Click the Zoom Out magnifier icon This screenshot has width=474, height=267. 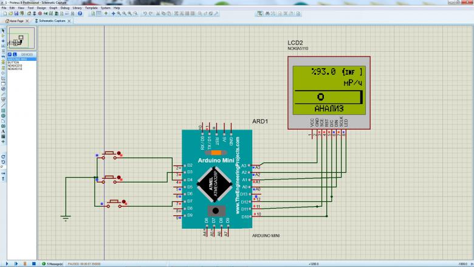(124, 13)
